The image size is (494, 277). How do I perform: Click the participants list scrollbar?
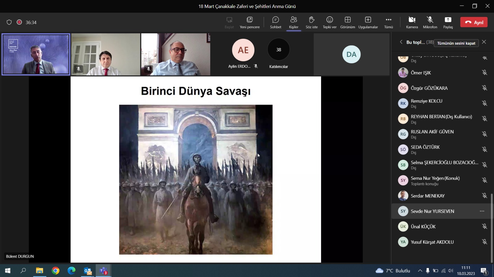[x=492, y=228]
